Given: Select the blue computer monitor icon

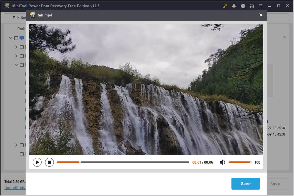Looking at the screenshot, I should [22, 38].
